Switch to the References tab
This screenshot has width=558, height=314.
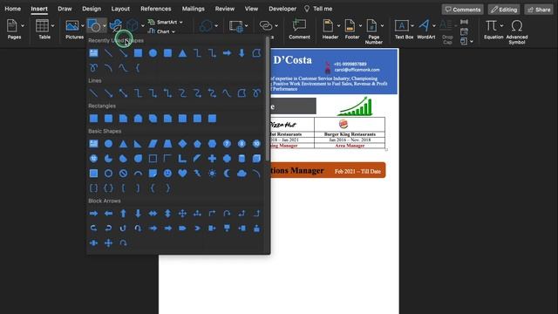coord(155,9)
